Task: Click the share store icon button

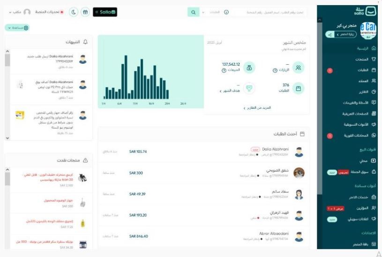Action: (330, 35)
